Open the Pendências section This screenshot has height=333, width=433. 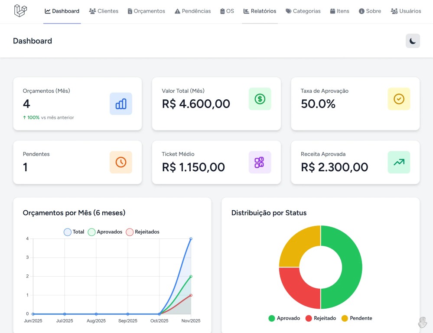pos(192,11)
